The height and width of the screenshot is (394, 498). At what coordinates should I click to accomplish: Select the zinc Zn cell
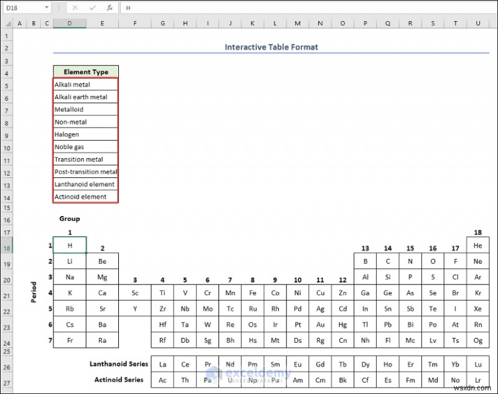pos(343,293)
